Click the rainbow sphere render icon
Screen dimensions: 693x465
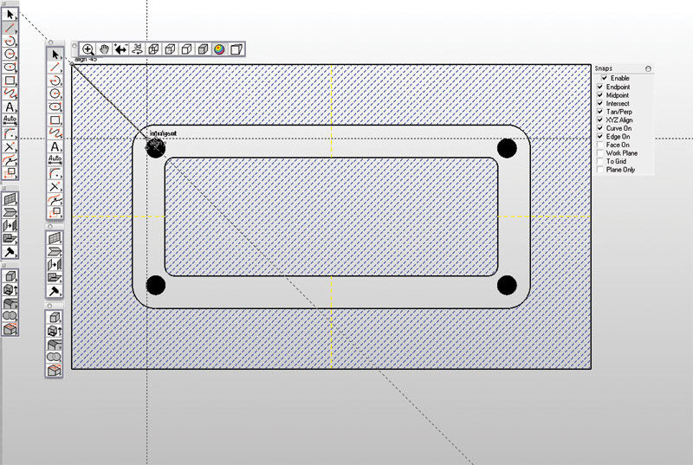click(x=220, y=49)
